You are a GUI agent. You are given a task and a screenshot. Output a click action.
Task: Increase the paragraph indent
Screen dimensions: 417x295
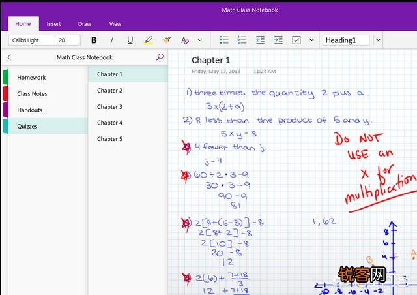click(278, 40)
